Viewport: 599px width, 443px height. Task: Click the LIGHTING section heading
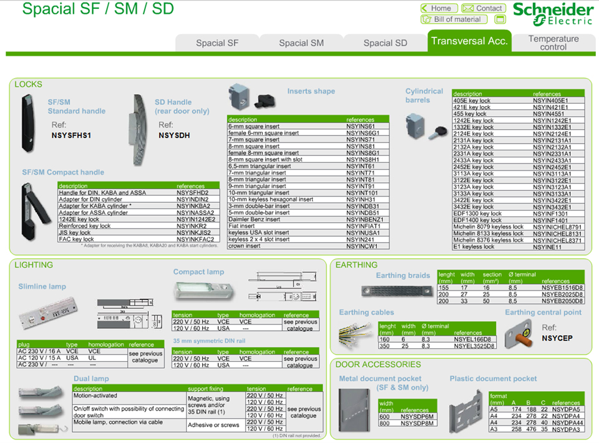(34, 265)
